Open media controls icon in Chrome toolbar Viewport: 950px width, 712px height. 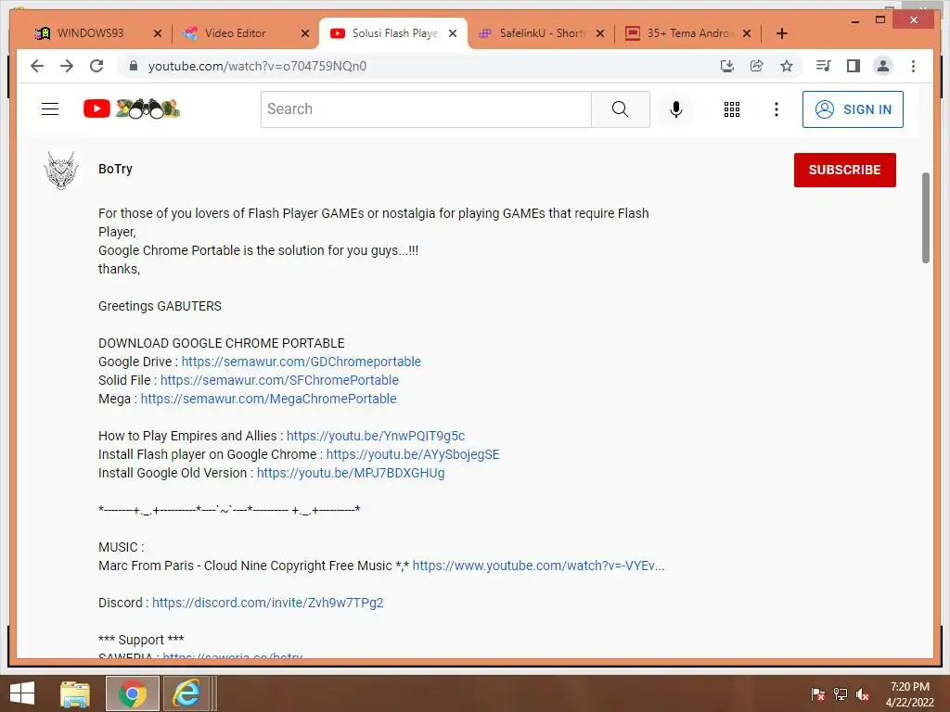point(824,66)
